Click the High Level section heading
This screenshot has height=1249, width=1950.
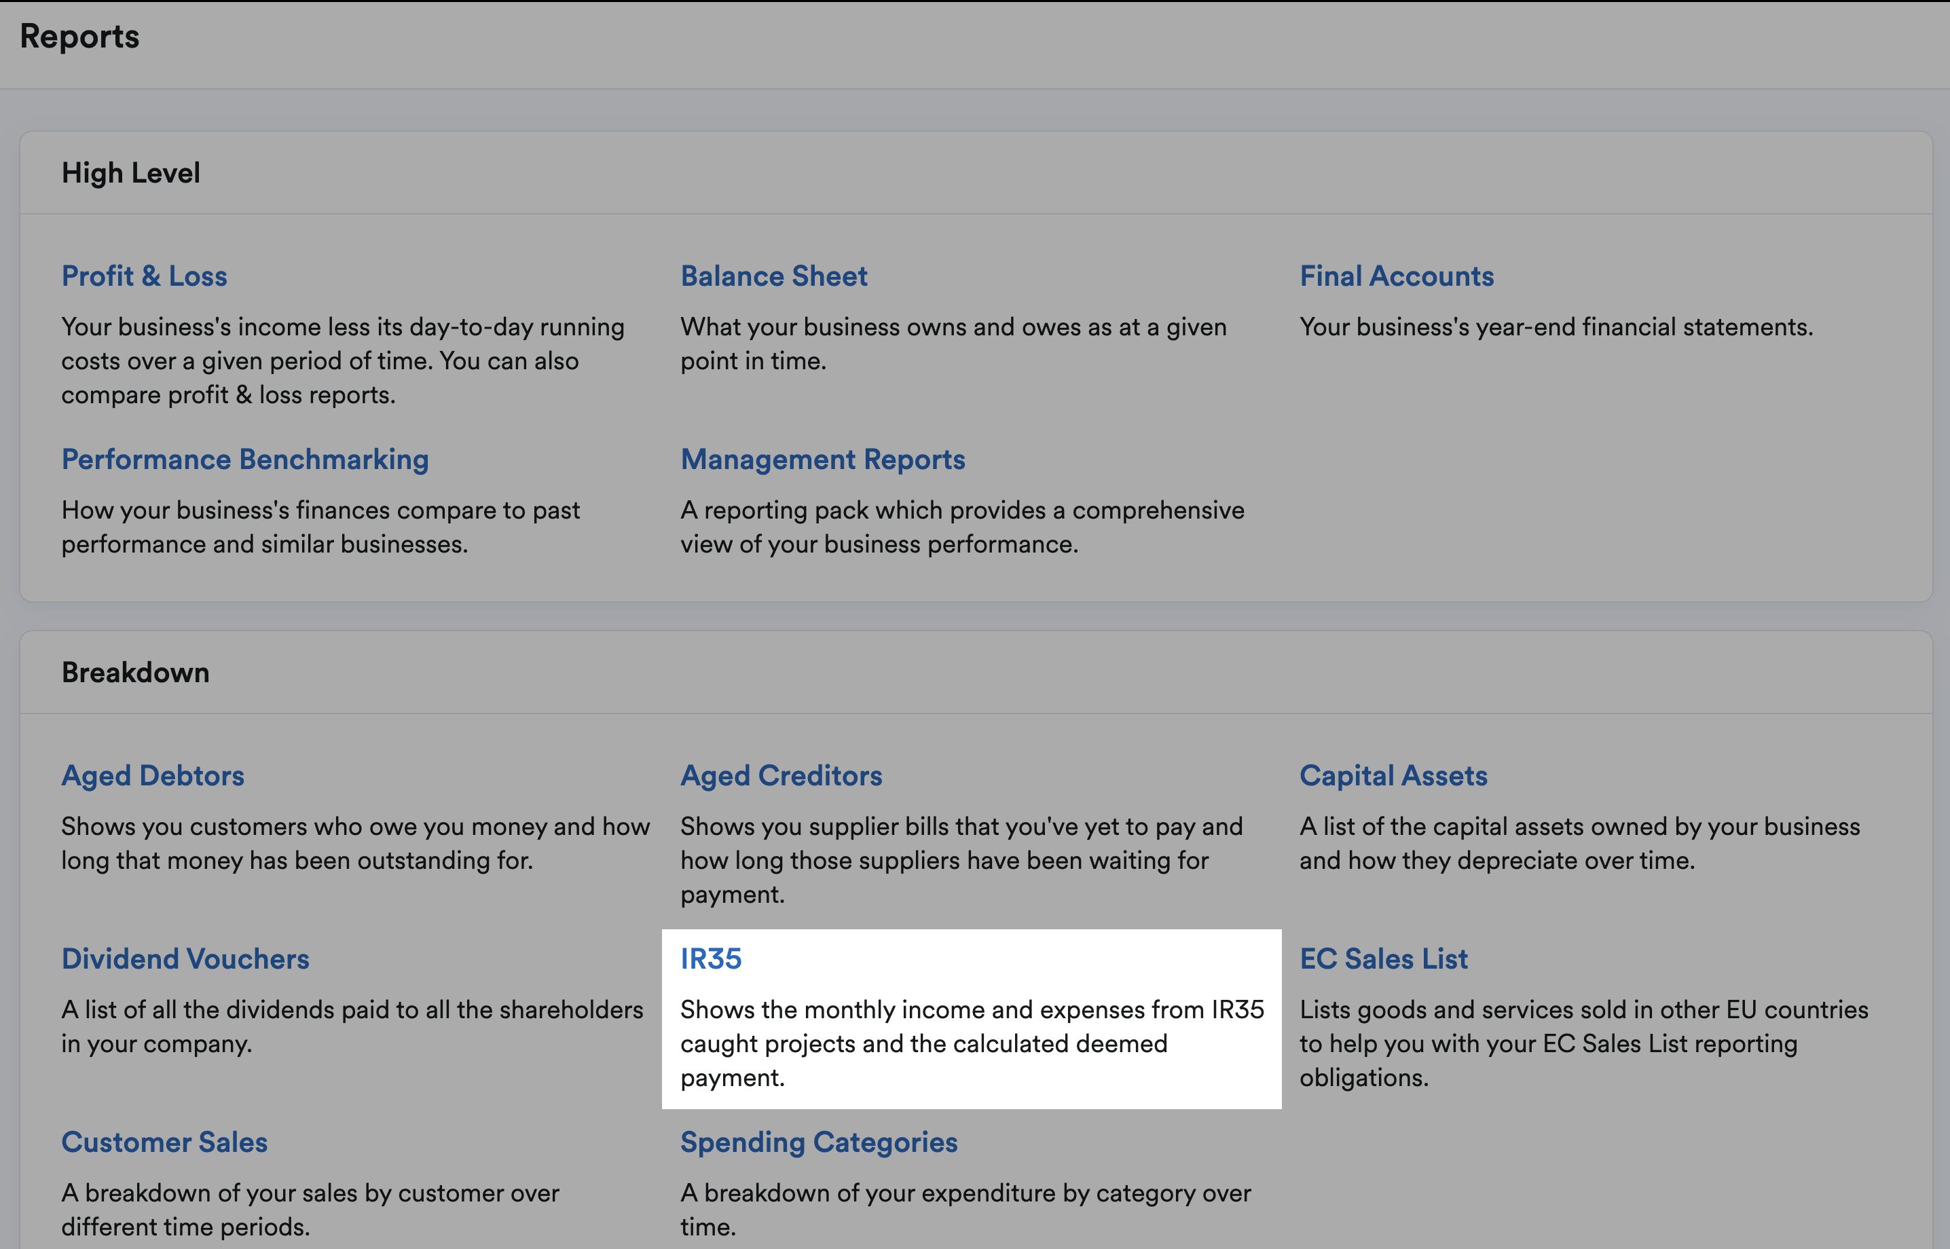click(130, 172)
